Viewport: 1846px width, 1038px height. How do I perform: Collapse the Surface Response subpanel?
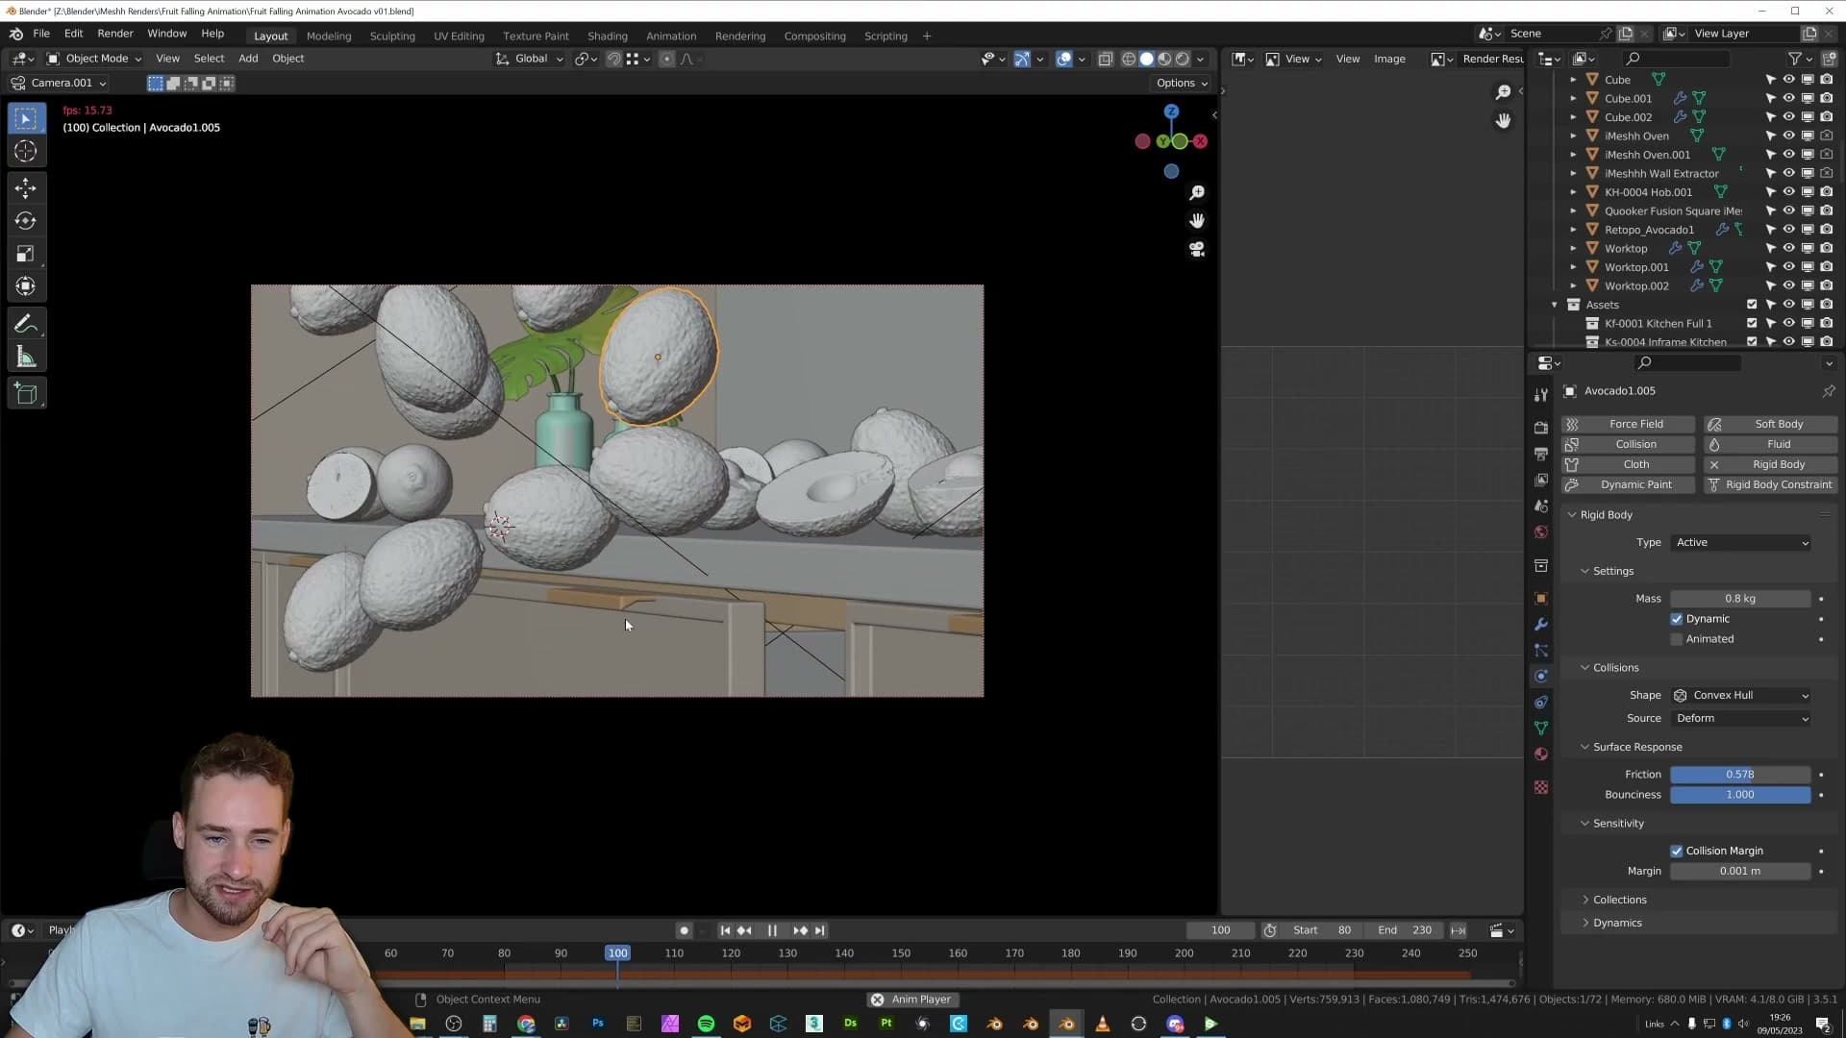pos(1636,747)
